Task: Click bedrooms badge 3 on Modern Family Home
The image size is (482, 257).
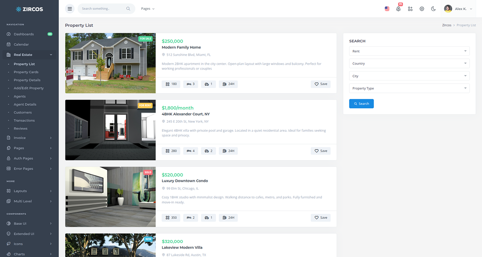Action: coord(191,84)
